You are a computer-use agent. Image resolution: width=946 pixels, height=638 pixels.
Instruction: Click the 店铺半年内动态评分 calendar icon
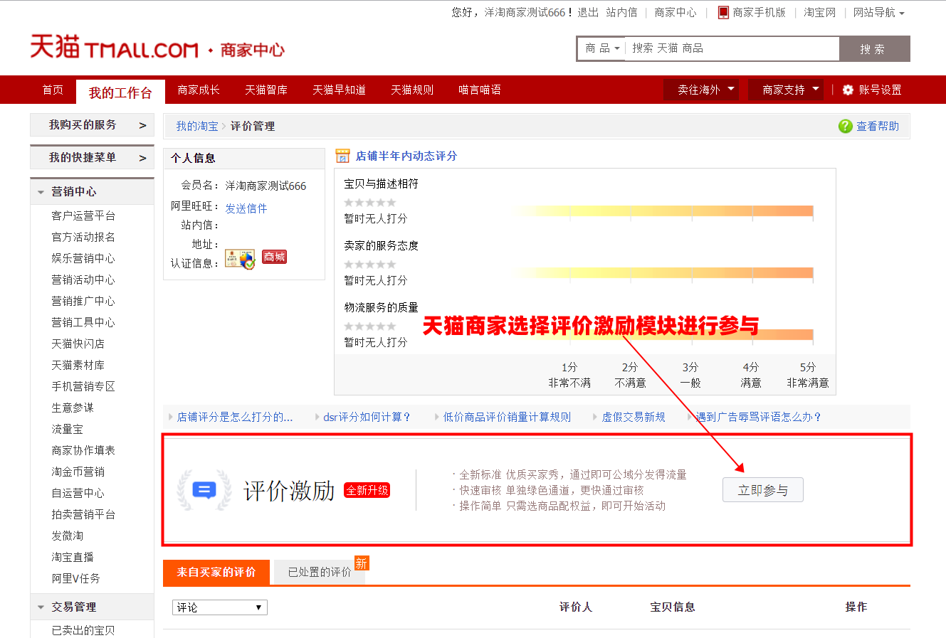pos(342,156)
